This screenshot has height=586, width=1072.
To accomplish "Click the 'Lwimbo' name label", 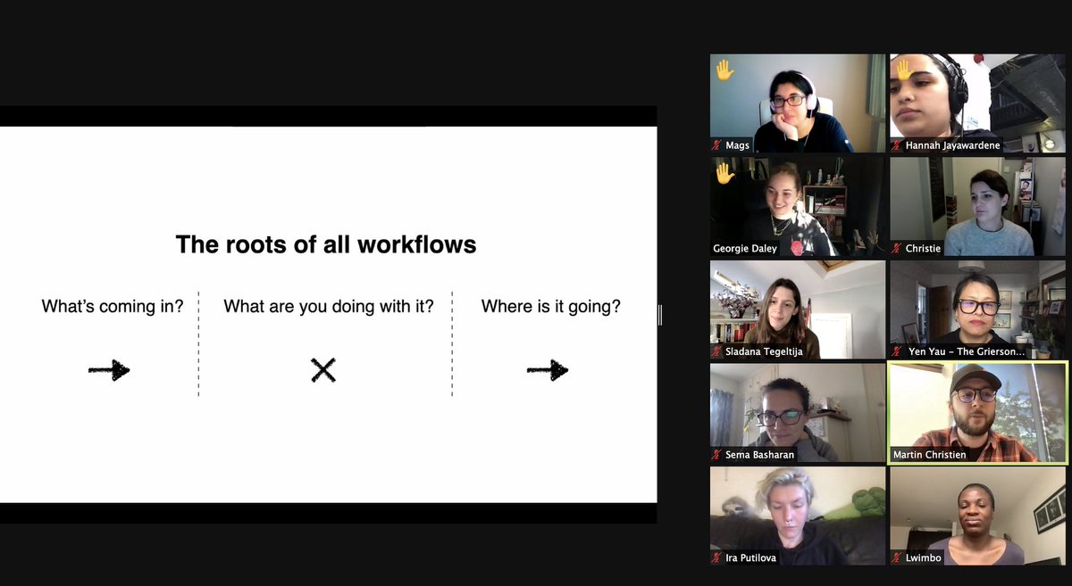I will click(923, 558).
